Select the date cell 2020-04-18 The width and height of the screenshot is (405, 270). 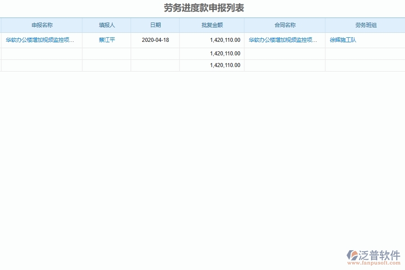[155, 40]
